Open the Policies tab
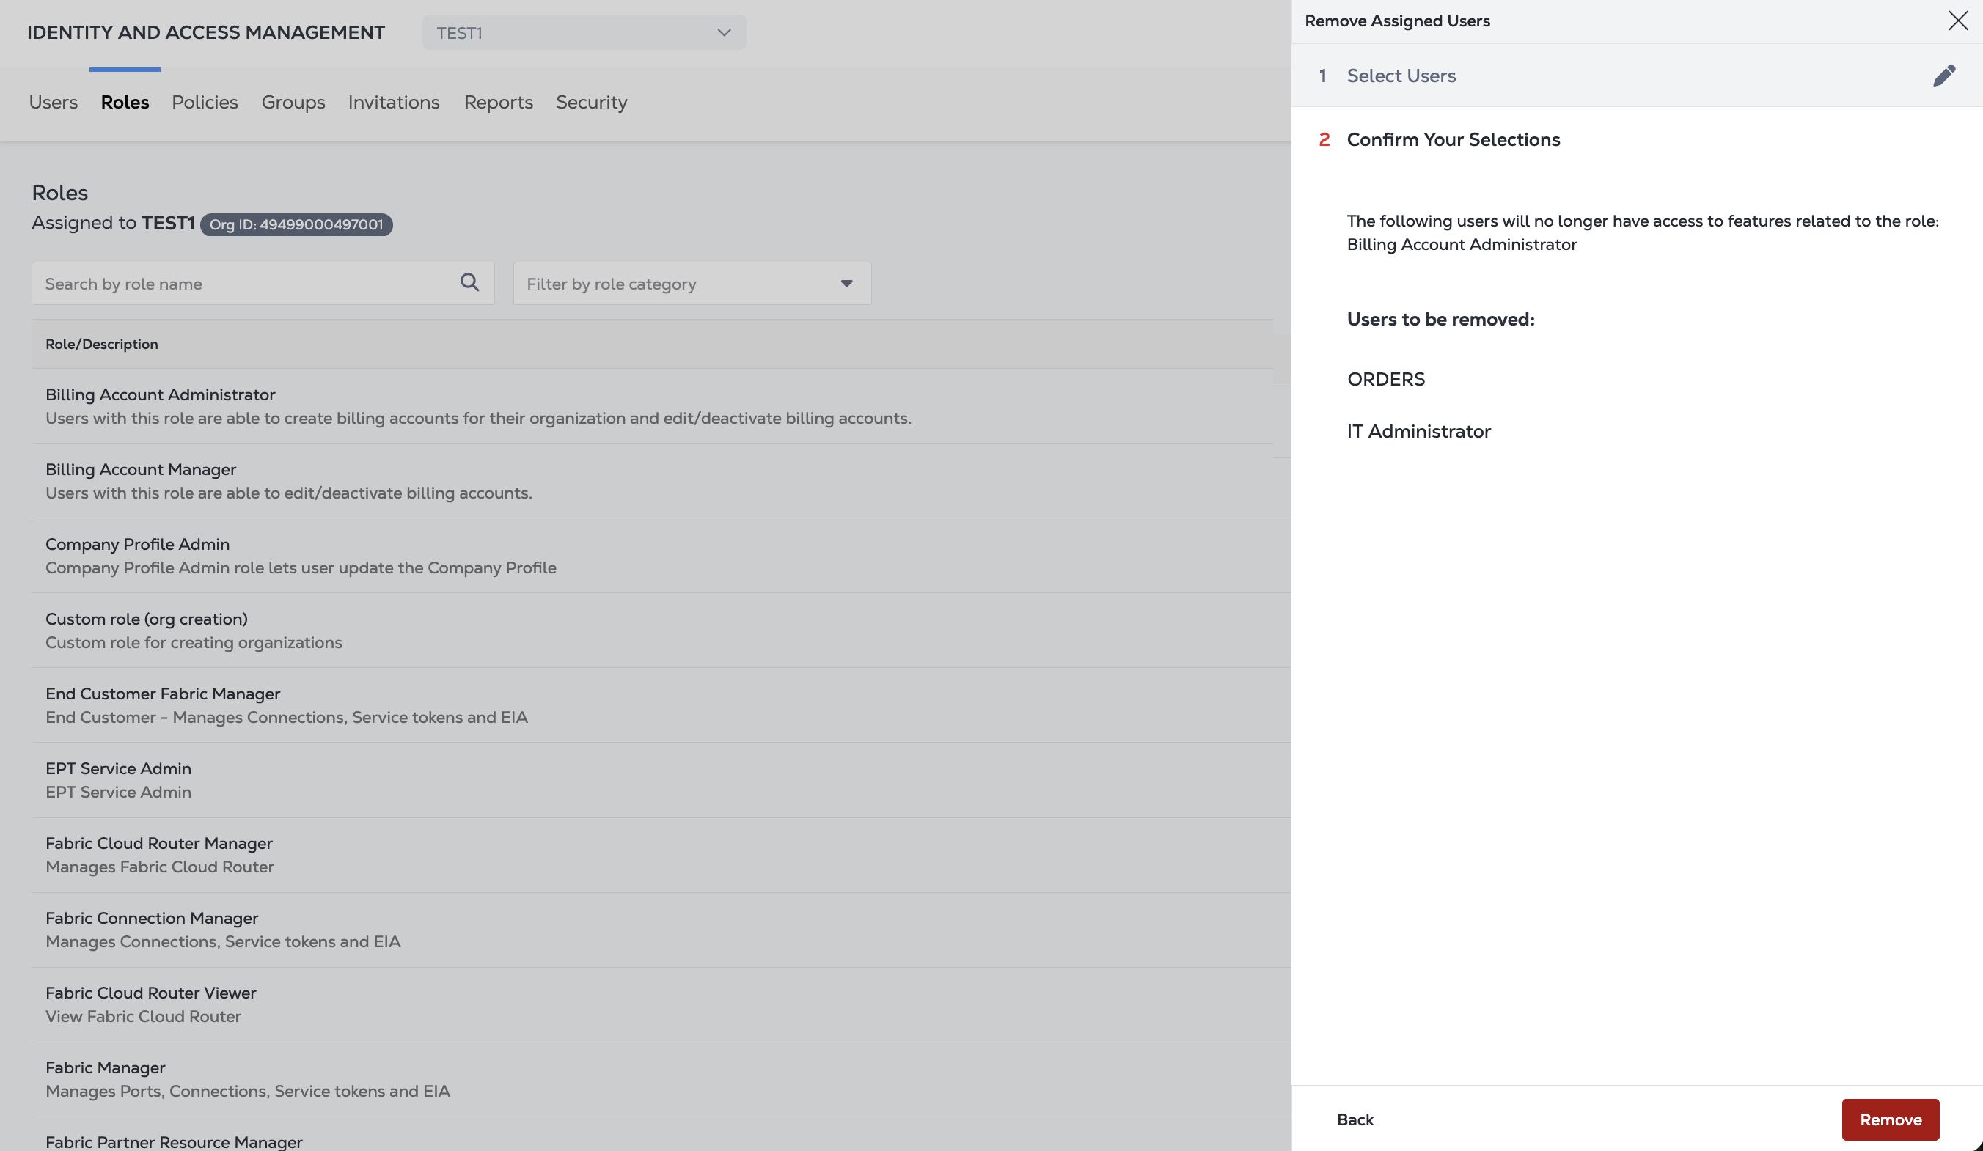Viewport: 1983px width, 1151px height. click(205, 103)
